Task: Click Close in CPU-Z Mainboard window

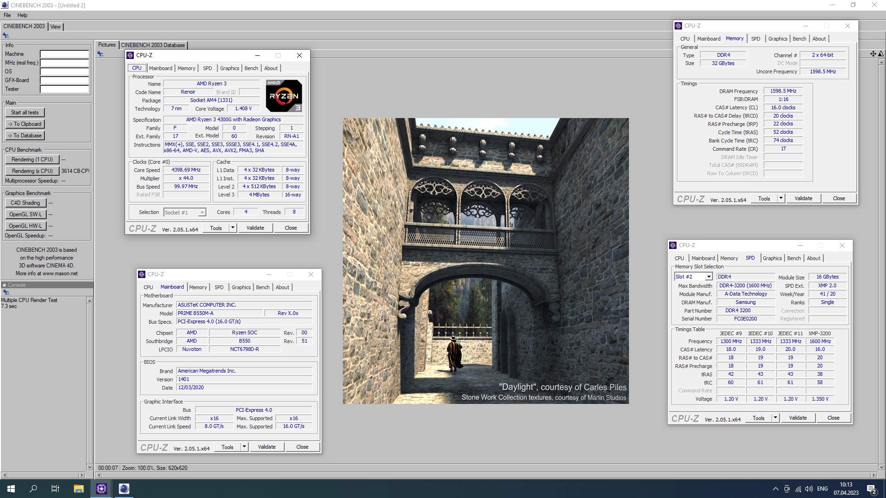Action: coord(302,447)
